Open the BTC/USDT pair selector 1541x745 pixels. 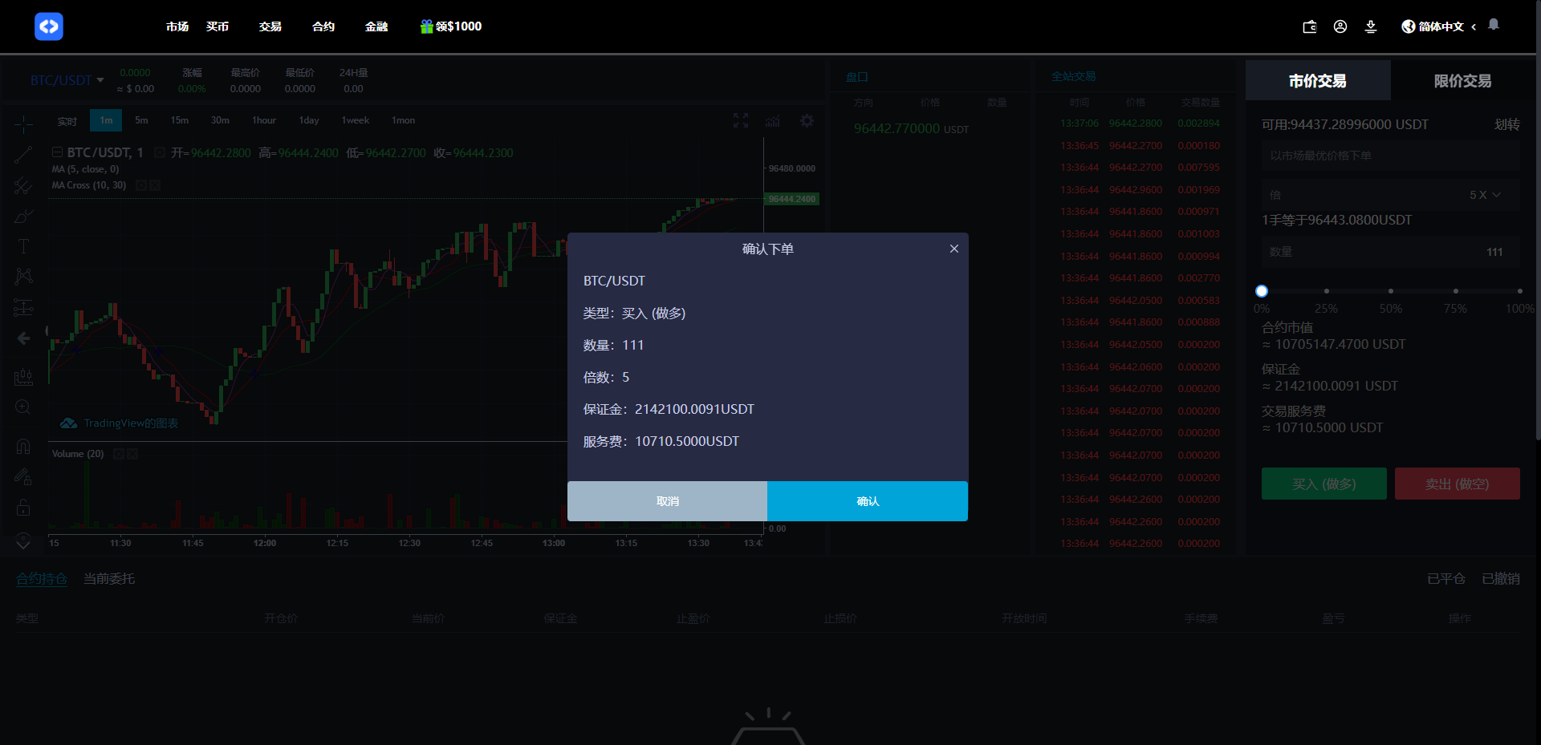pos(65,80)
